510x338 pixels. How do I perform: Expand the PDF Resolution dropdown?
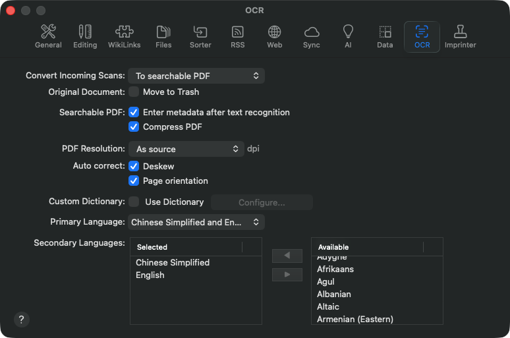(186, 149)
